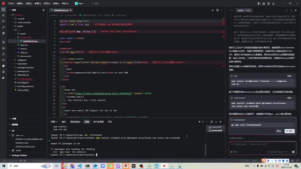Open the Search view in activity bar

click(x=3, y=15)
